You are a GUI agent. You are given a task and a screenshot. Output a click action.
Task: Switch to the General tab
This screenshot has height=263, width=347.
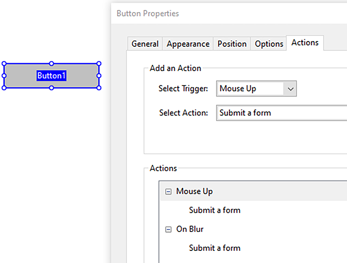(x=145, y=44)
